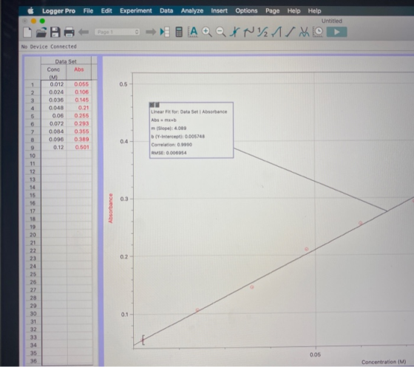Click the Zoom Out magnifier icon
Image resolution: width=414 pixels, height=367 pixels.
click(x=220, y=32)
